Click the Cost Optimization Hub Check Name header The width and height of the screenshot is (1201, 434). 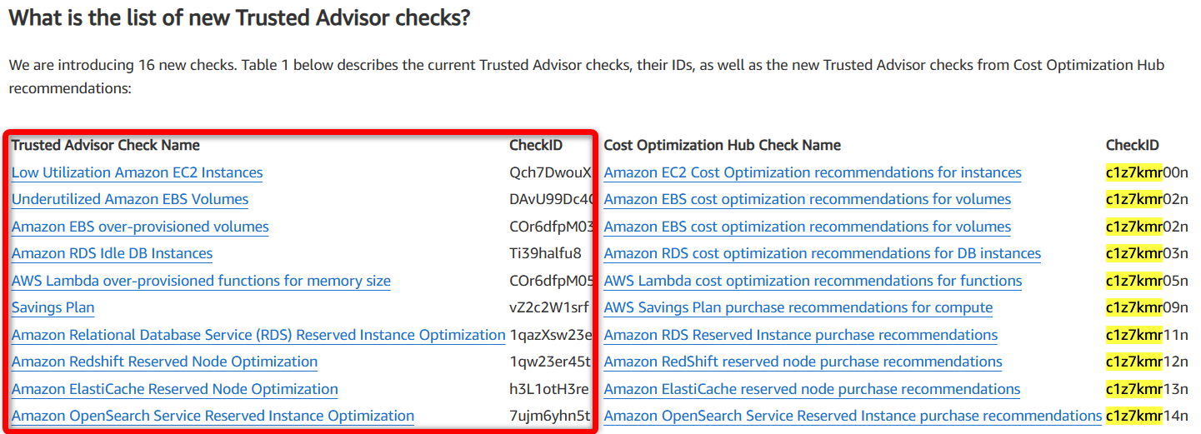[x=723, y=145]
